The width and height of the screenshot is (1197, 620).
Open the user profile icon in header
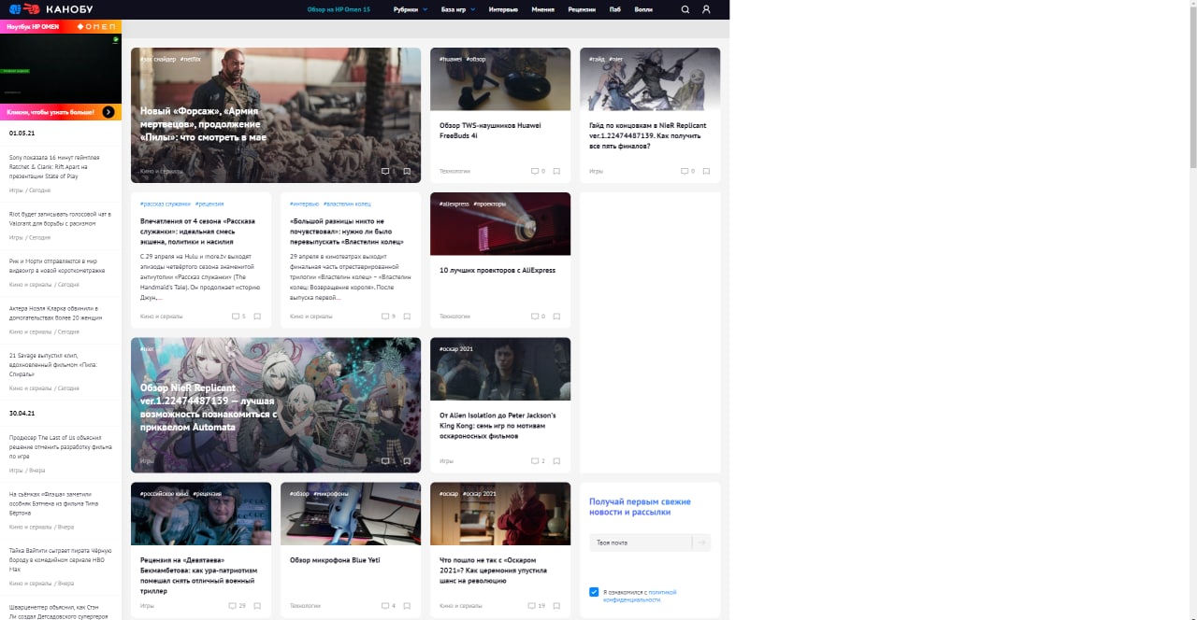click(x=706, y=9)
